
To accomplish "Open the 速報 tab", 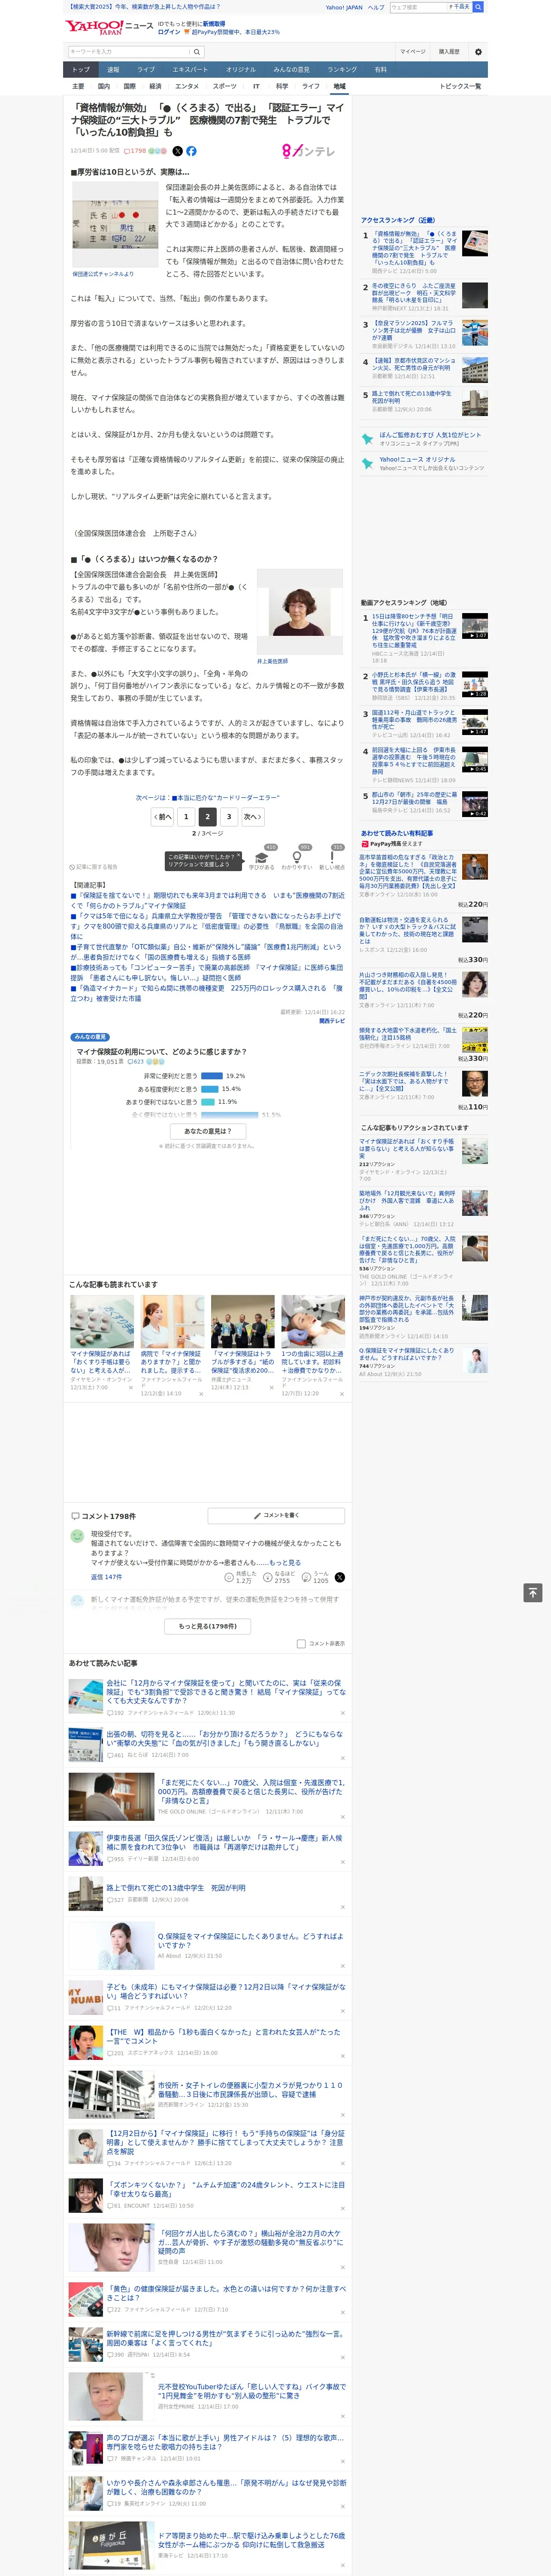I will pos(113,70).
